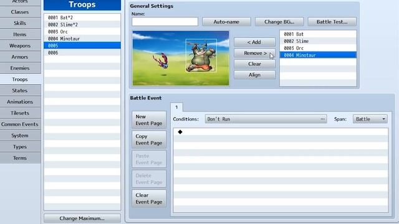Switch to the Weapons tab
This screenshot has height=224, width=399.
tap(20, 45)
